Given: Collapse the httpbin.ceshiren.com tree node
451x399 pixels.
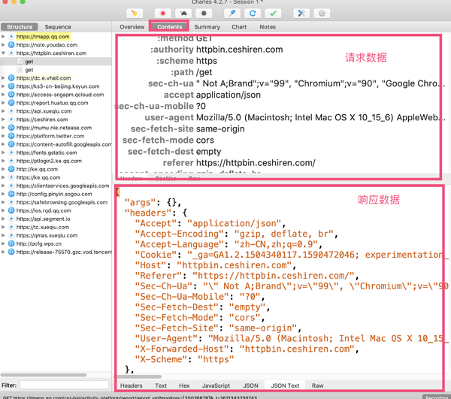Looking at the screenshot, I should pos(4,53).
